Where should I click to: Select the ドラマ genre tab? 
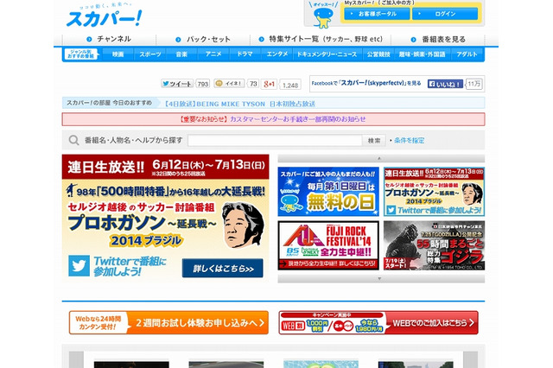(x=245, y=54)
